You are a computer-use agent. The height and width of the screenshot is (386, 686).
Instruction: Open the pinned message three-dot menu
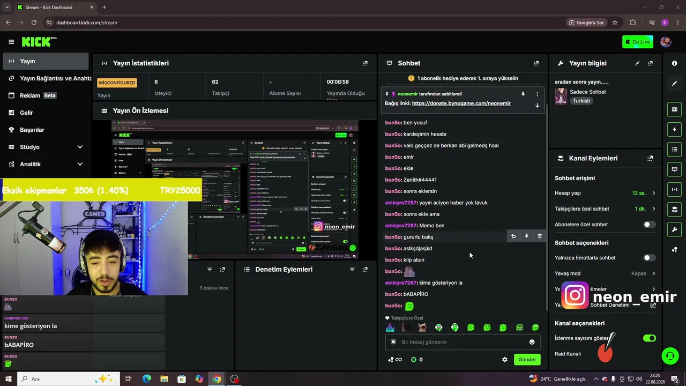coord(537,94)
